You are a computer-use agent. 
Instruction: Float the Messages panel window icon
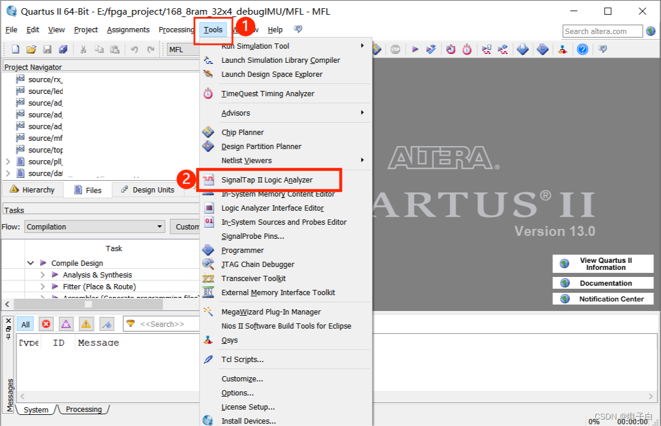8,329
